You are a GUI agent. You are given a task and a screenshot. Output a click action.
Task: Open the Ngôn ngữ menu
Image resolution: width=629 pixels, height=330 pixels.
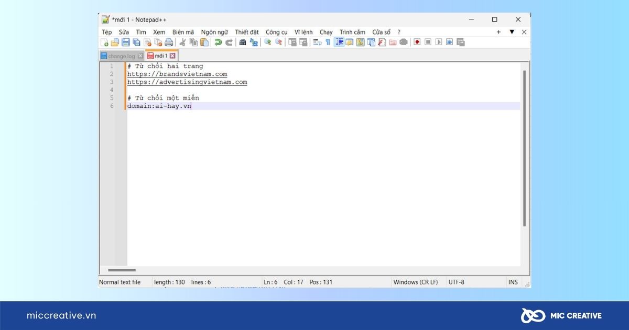point(214,32)
